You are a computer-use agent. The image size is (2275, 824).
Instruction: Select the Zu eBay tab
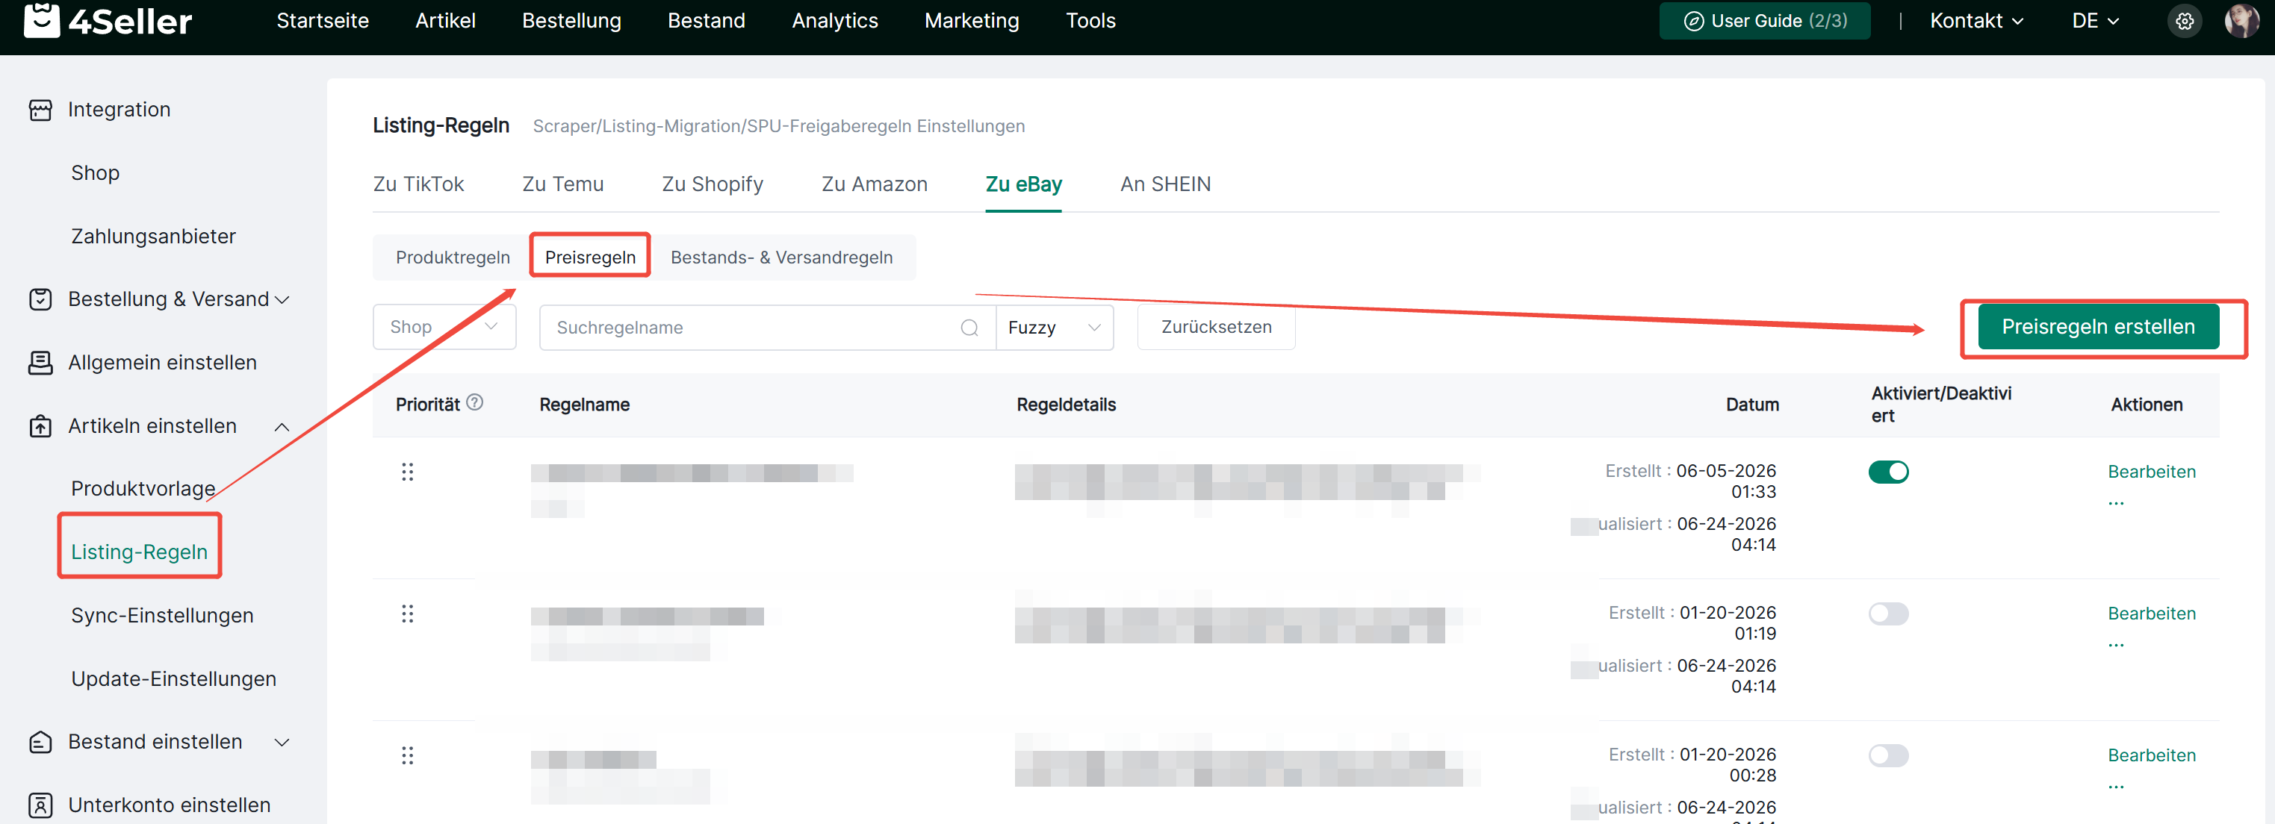coord(1023,184)
